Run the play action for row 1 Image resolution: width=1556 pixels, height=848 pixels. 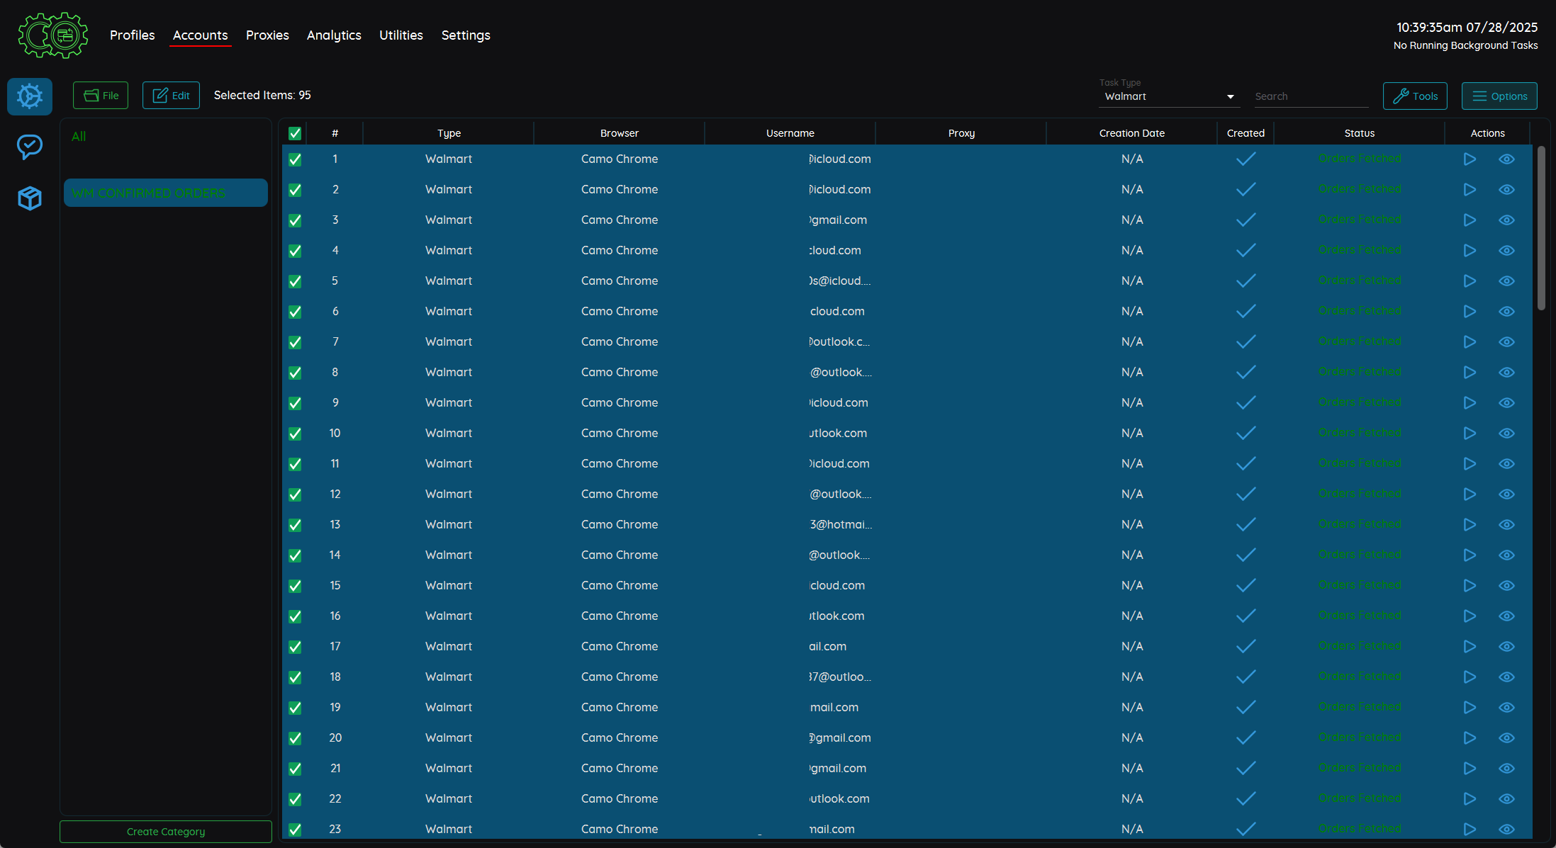(x=1470, y=159)
